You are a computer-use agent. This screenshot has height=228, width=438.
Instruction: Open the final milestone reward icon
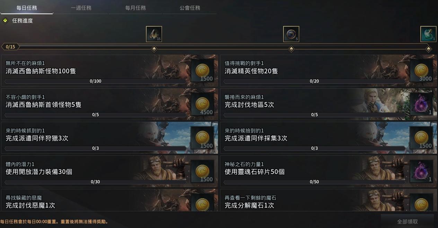pyautogui.click(x=428, y=34)
